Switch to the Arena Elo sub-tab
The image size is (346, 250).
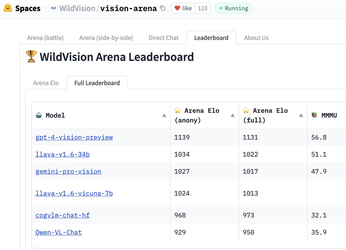tap(46, 83)
